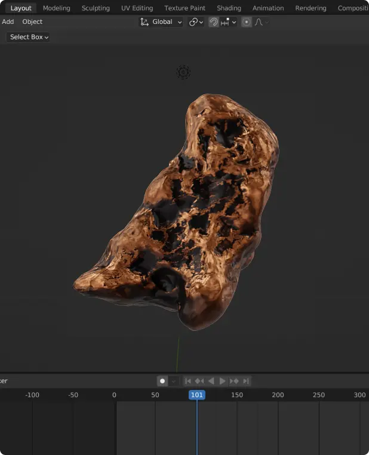Jump to next keyframe

click(234, 381)
